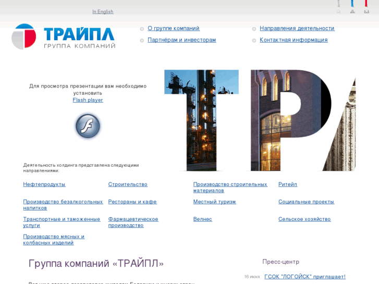Open the ГСОК "ЛОГОЙСК" приглашает! news link
This screenshot has width=379, height=284.
pos(305,277)
